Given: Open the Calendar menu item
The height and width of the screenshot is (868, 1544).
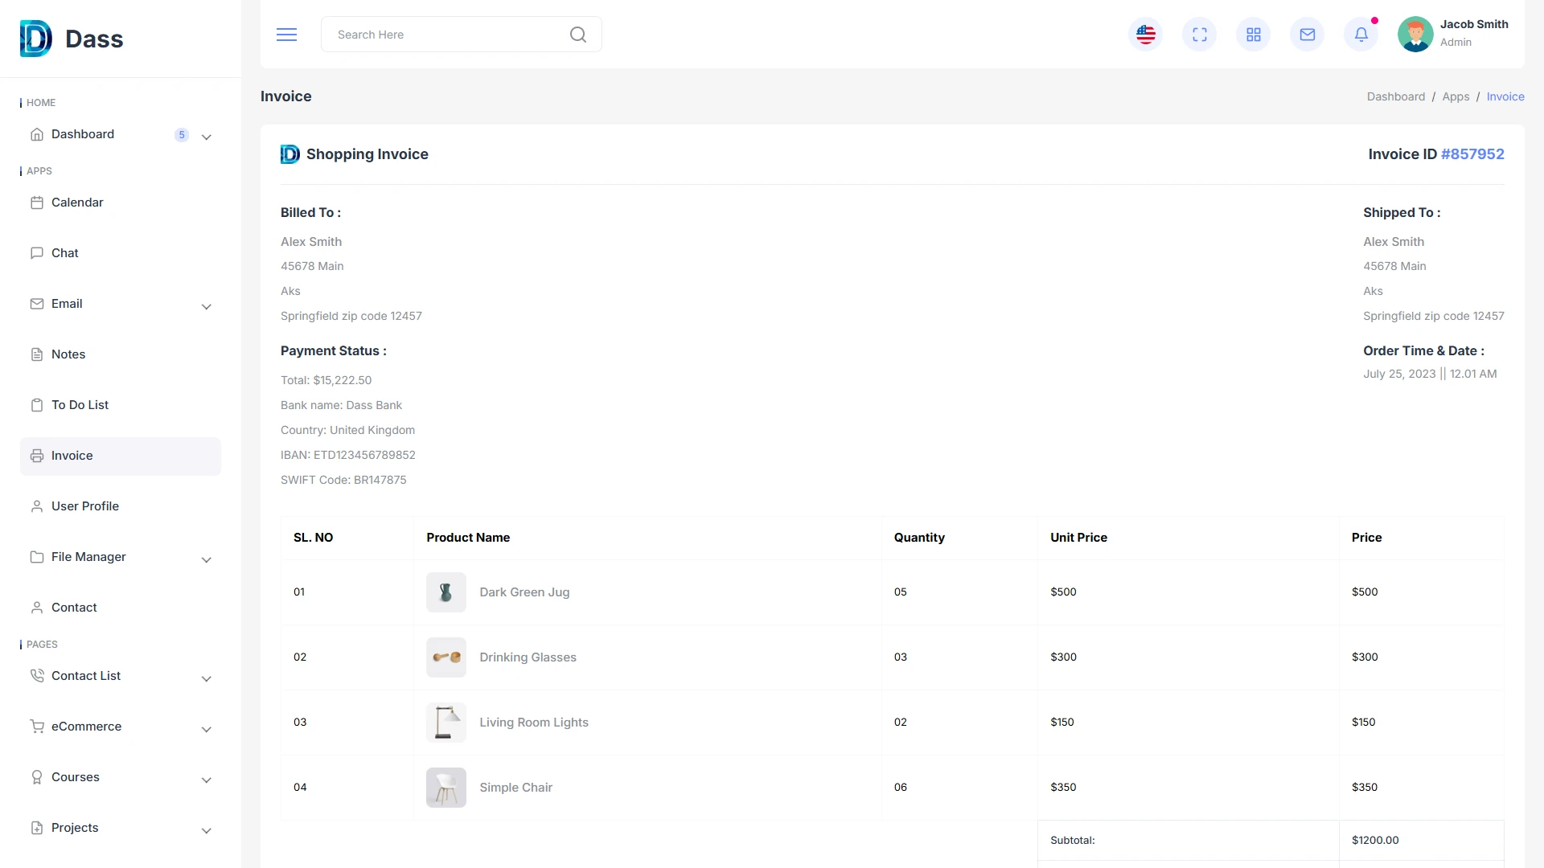Looking at the screenshot, I should [121, 203].
